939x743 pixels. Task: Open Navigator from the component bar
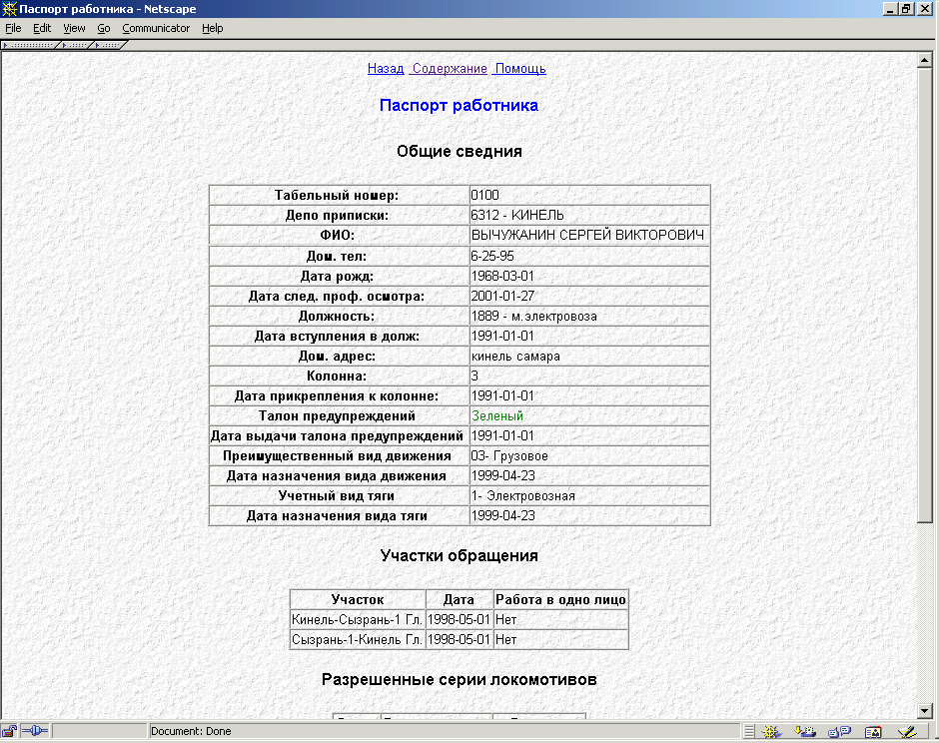tap(771, 731)
